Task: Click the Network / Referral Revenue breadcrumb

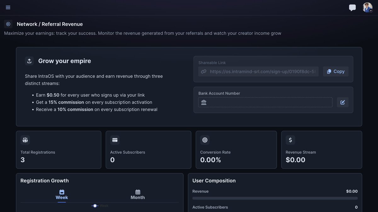Action: click(50, 24)
